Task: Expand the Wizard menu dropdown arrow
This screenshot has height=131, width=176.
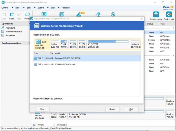Action: tap(48, 8)
